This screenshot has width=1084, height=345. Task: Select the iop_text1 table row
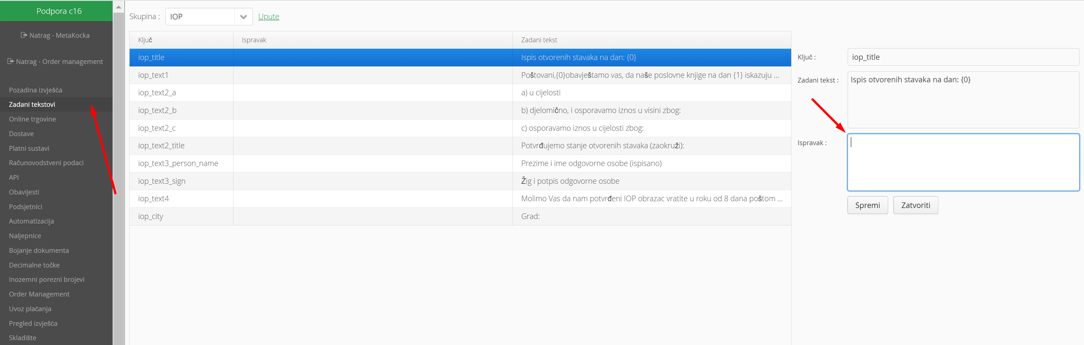coord(459,75)
